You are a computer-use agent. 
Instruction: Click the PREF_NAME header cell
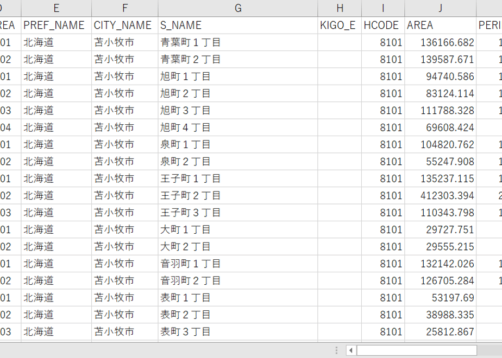tap(57, 25)
